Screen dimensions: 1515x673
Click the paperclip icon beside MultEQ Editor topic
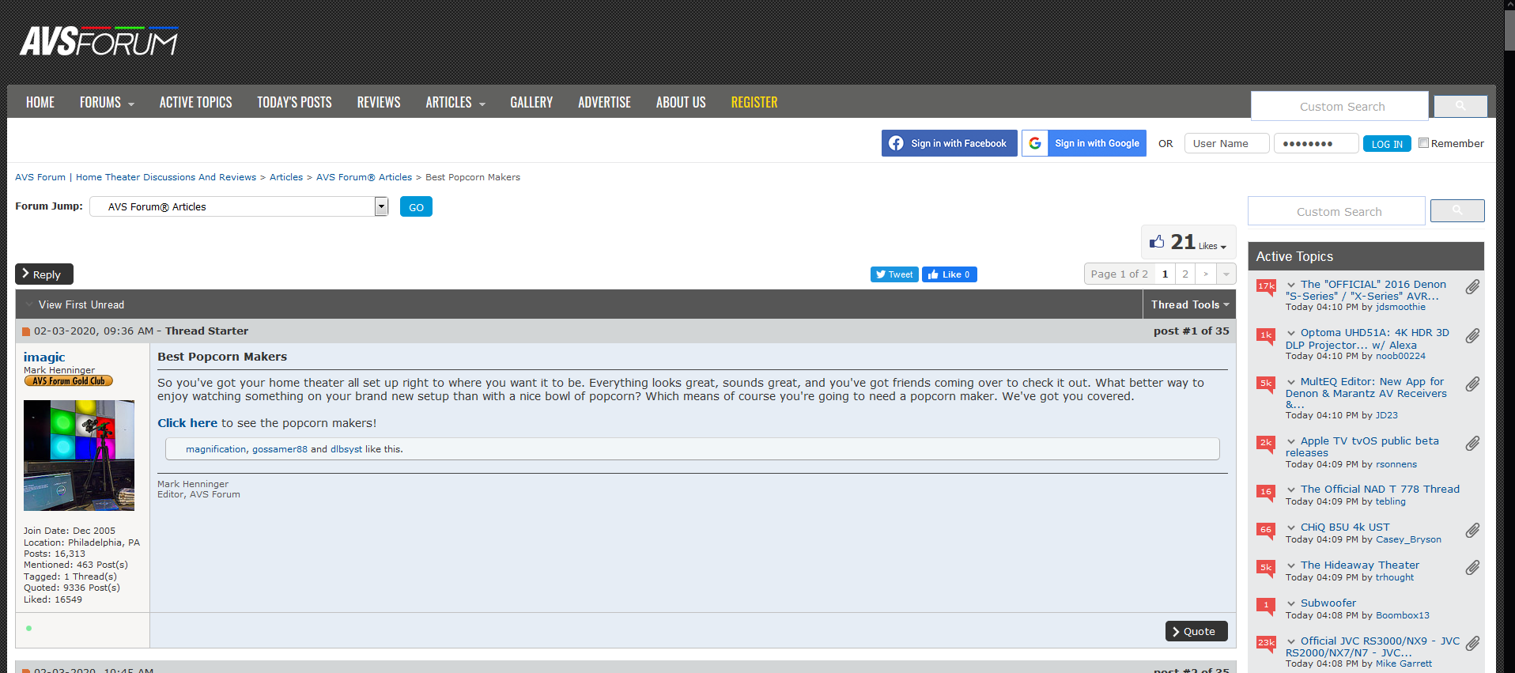1472,384
